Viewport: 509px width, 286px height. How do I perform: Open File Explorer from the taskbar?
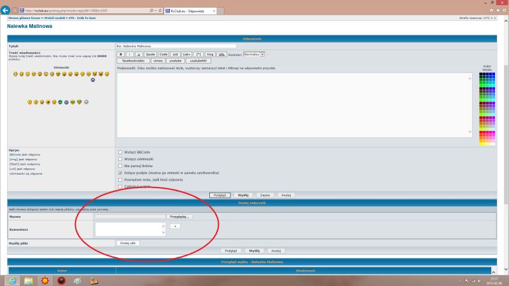29,280
